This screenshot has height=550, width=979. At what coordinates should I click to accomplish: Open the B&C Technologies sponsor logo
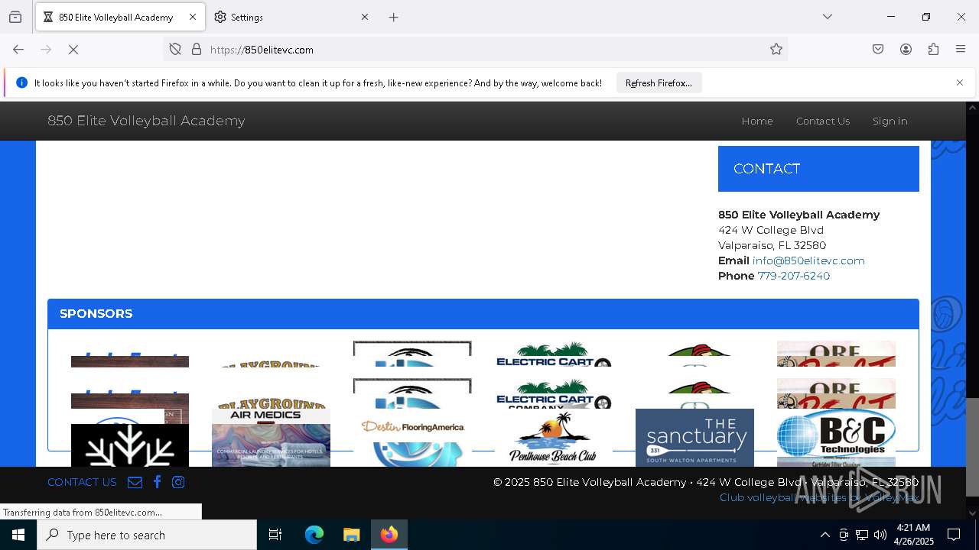tap(836, 435)
